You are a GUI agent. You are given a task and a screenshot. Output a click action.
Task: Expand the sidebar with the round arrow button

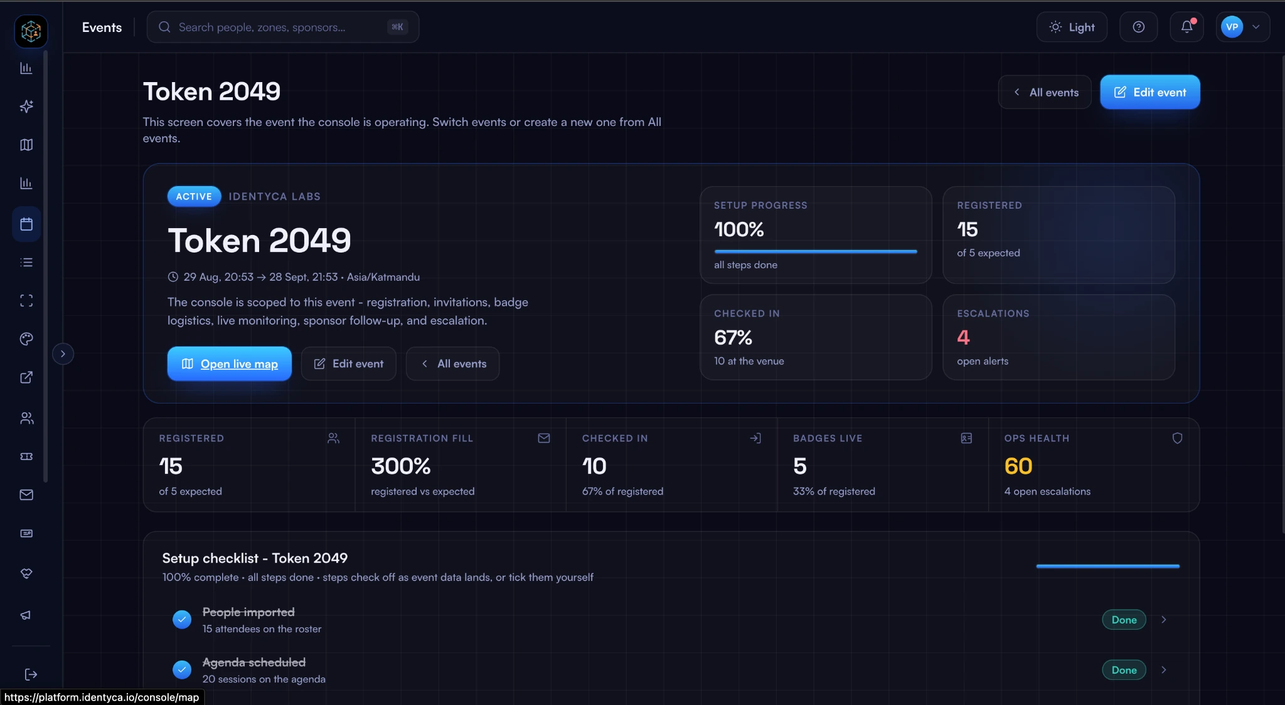coord(63,353)
